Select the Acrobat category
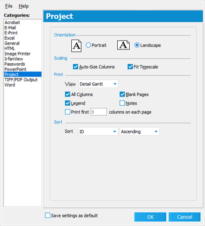Screen dimensions: 205x226 [x=22, y=22]
